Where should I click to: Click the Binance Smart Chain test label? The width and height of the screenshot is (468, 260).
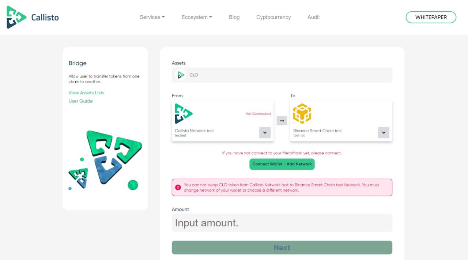[x=317, y=131]
